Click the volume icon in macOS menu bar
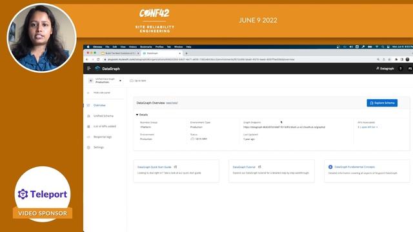This screenshot has width=413, height=232. tap(351, 47)
